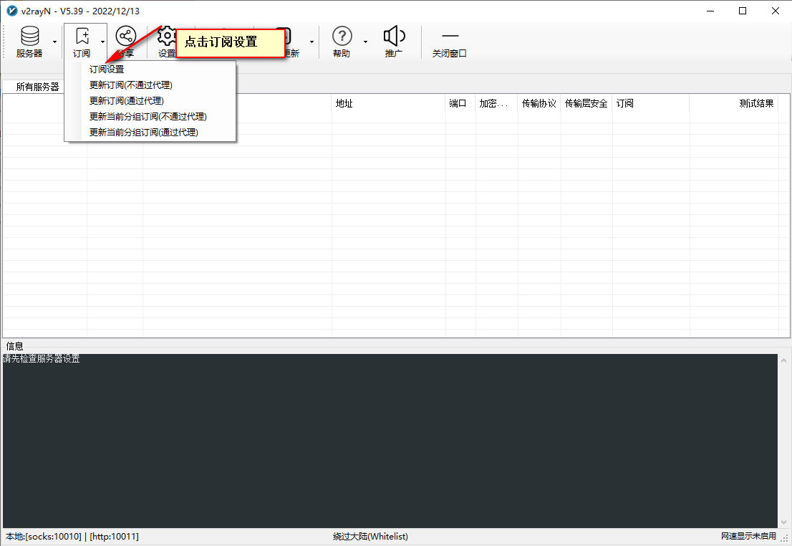Expand the dropdown arrow next to 订阅
This screenshot has height=546, width=792.
click(102, 42)
